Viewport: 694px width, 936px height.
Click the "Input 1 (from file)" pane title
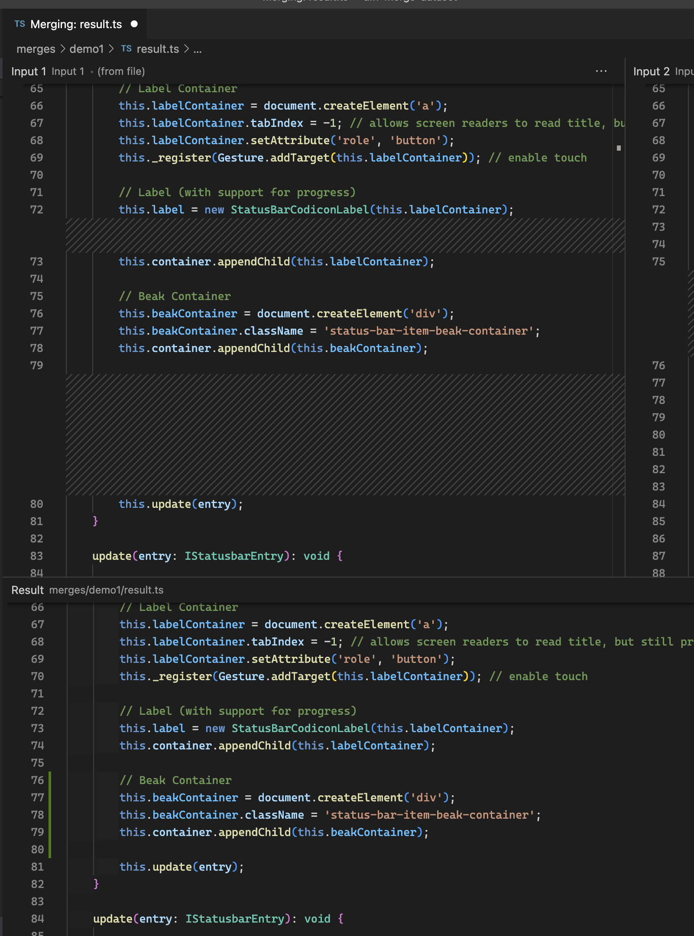(78, 71)
